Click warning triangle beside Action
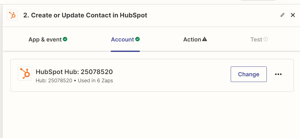This screenshot has width=300, height=138. click(x=204, y=39)
